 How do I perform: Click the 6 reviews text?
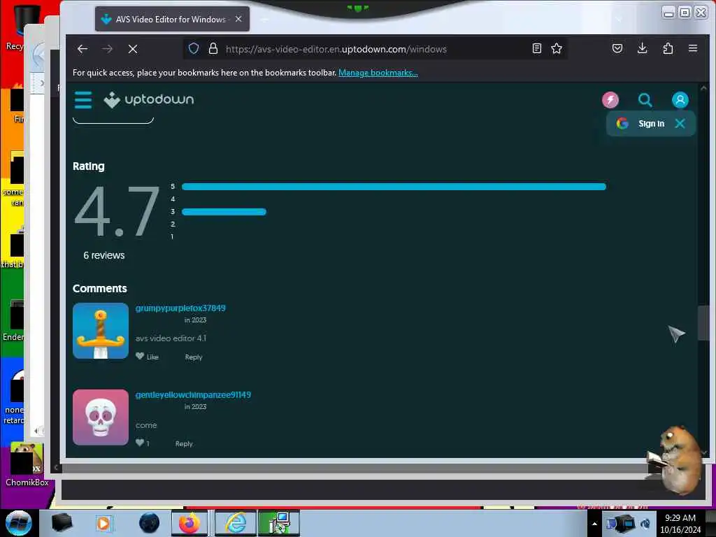[x=104, y=255]
